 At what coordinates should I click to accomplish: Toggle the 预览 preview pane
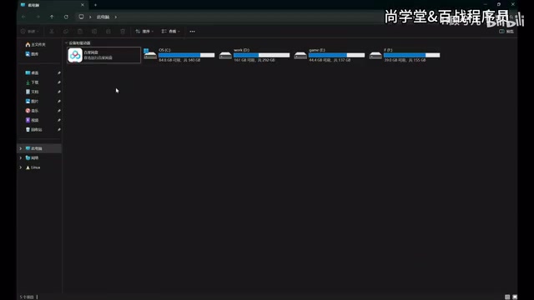pyautogui.click(x=506, y=32)
